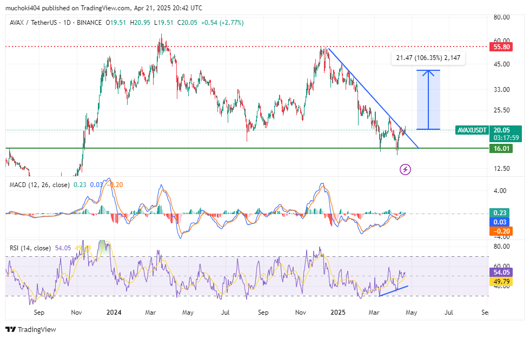The width and height of the screenshot is (530, 339).
Task: Click the TradingView logo at bottom left
Action: click(31, 329)
